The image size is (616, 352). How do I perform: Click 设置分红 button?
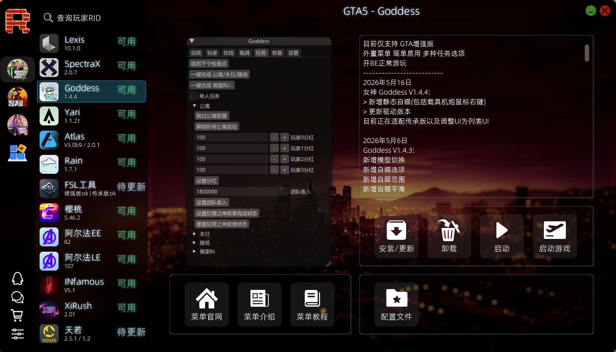tap(207, 181)
